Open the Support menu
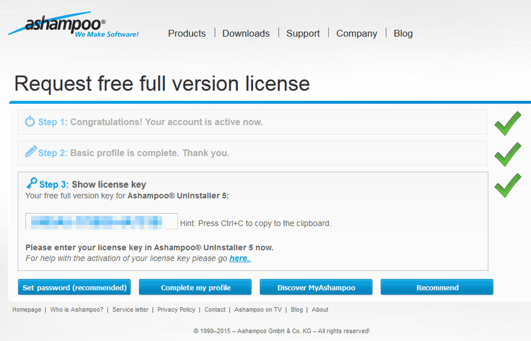This screenshot has height=341, width=531. pyautogui.click(x=303, y=34)
